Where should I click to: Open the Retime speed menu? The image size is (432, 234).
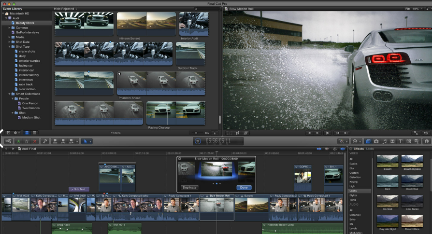point(357,141)
